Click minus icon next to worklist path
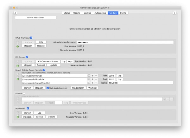Image resolution: width=190 pixels, height=138 pixels. tap(96, 83)
